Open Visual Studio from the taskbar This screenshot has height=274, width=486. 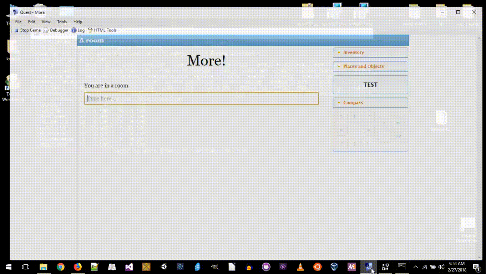129,267
